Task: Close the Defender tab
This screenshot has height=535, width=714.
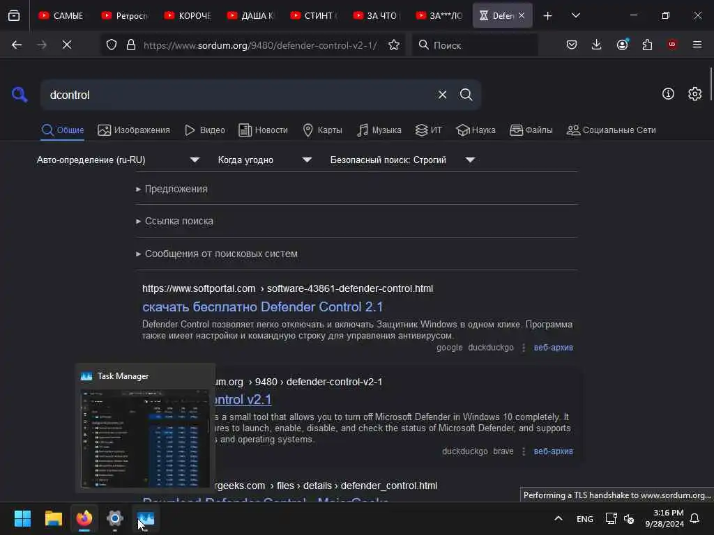Action: (x=522, y=16)
